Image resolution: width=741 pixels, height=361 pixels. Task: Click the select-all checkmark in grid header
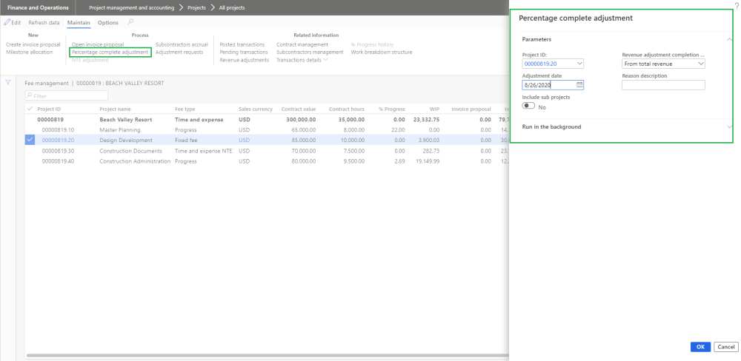point(30,109)
